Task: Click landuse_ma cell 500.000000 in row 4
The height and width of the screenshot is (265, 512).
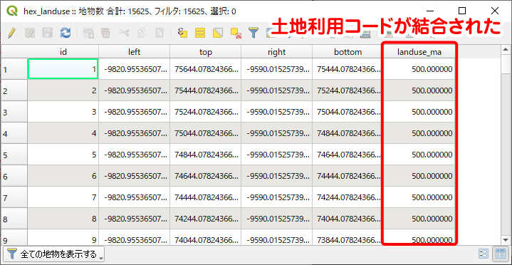Action: [419, 133]
